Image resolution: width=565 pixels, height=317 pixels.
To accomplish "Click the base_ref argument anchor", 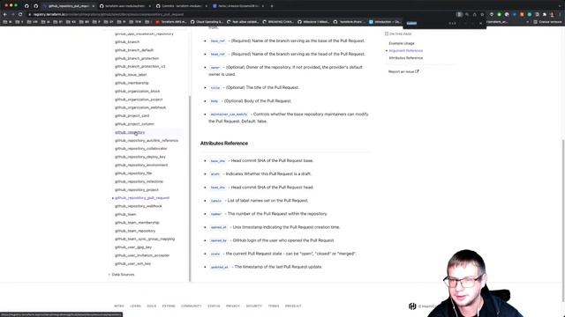I will [x=218, y=41].
